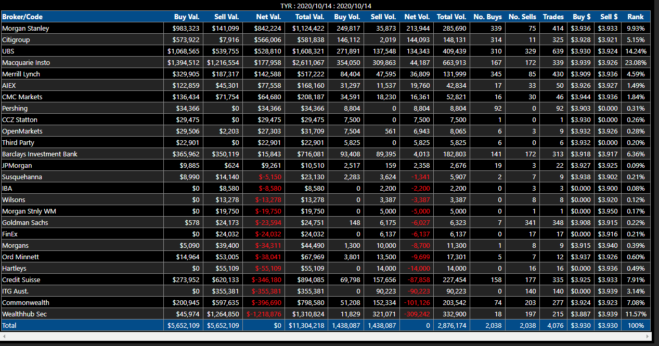Image resolution: width=659 pixels, height=346 pixels.
Task: Select the Morgan Stanley broker row
Action: (x=325, y=28)
